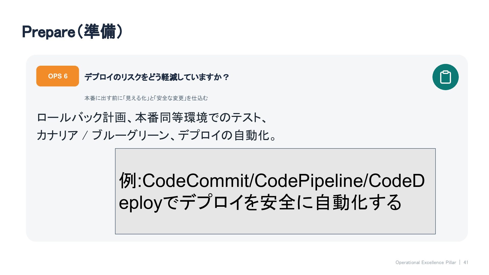Click the footer Operational Excellence Pillar
489x275 pixels.
426,263
